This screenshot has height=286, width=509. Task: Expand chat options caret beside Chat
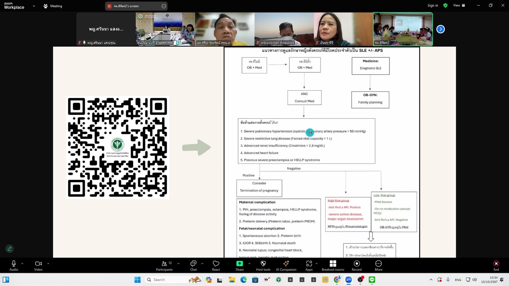pos(202,263)
